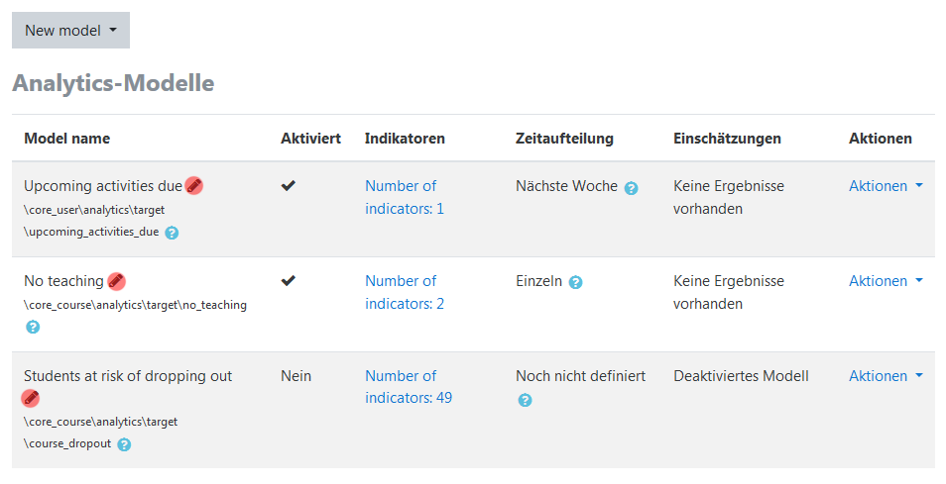Image resolution: width=946 pixels, height=484 pixels.
Task: Click help icon under Noch nicht definiert
Action: [525, 400]
